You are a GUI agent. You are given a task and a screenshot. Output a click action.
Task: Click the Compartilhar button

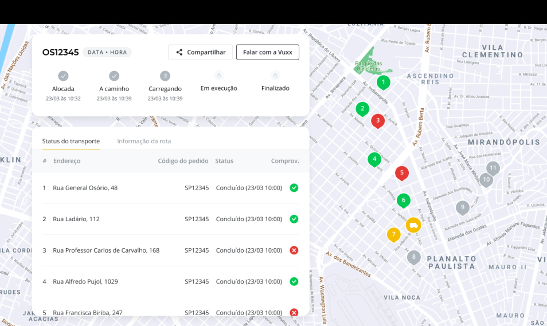click(x=200, y=52)
